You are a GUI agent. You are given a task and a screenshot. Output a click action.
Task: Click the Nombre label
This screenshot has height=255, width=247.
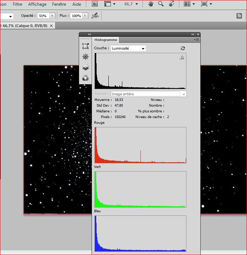tap(156, 105)
